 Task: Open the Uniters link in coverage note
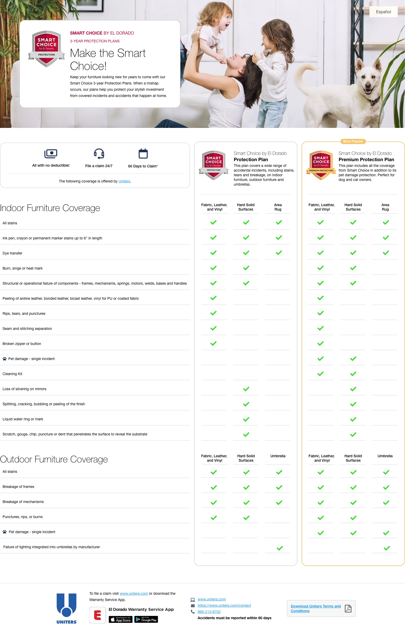point(124,181)
